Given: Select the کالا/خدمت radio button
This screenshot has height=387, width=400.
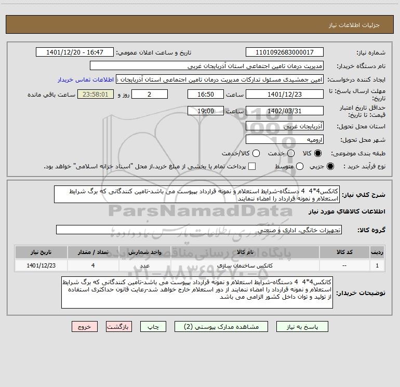Looking at the screenshot, I should [256, 153].
